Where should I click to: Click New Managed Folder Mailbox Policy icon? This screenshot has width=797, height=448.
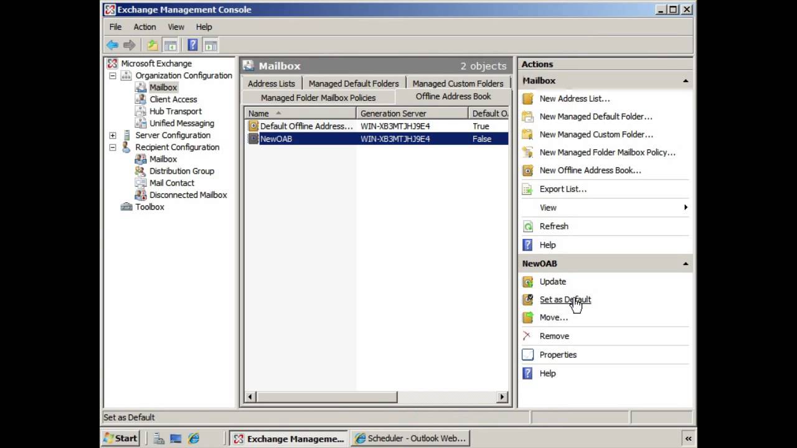tap(528, 152)
